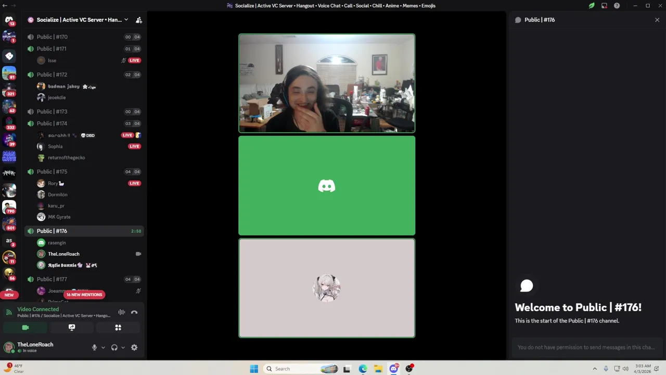Join voice channel Public | #174

point(83,123)
